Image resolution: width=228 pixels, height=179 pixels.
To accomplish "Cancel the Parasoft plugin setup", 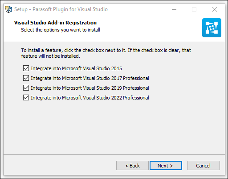I will [204, 166].
